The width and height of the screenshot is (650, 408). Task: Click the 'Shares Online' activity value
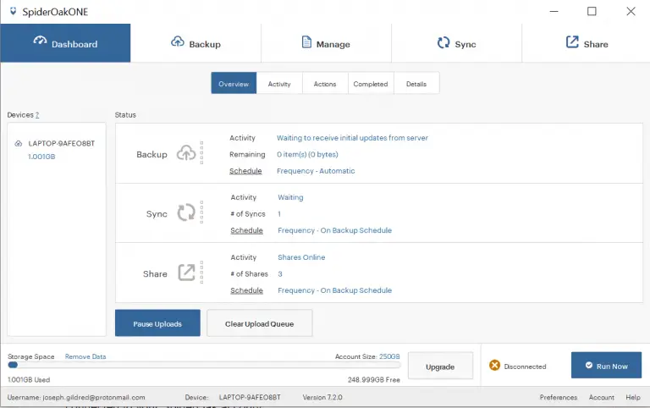(x=301, y=257)
